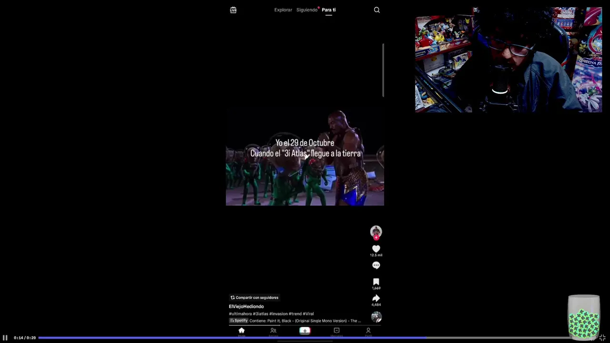Open the Perfil profile icon
The image size is (610, 343).
[368, 332]
